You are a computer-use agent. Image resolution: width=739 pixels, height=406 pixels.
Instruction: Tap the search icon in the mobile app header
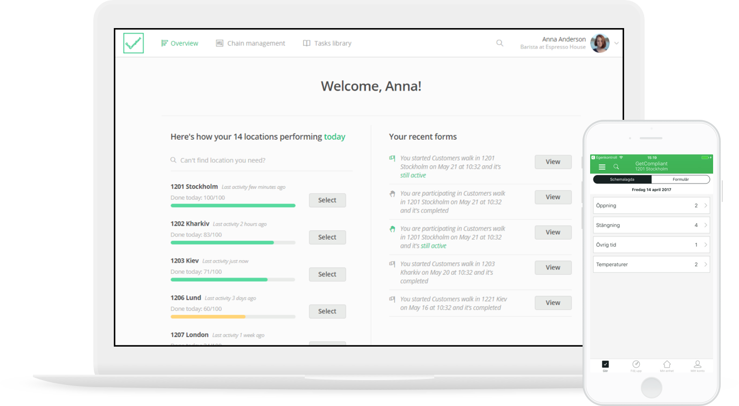[x=616, y=167]
